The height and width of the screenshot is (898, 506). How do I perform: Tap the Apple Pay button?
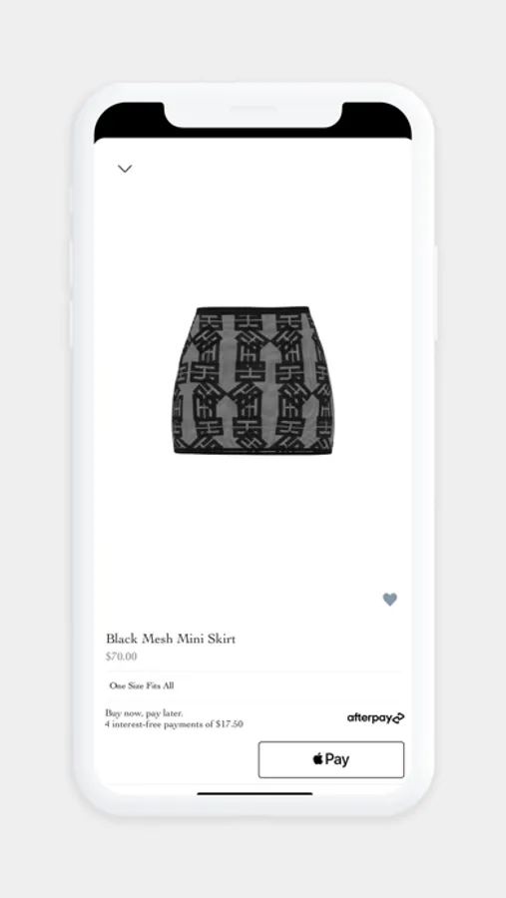coord(331,759)
